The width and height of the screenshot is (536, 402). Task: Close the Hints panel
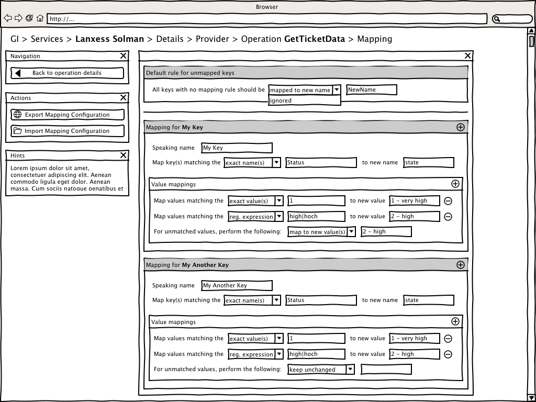[x=123, y=155]
